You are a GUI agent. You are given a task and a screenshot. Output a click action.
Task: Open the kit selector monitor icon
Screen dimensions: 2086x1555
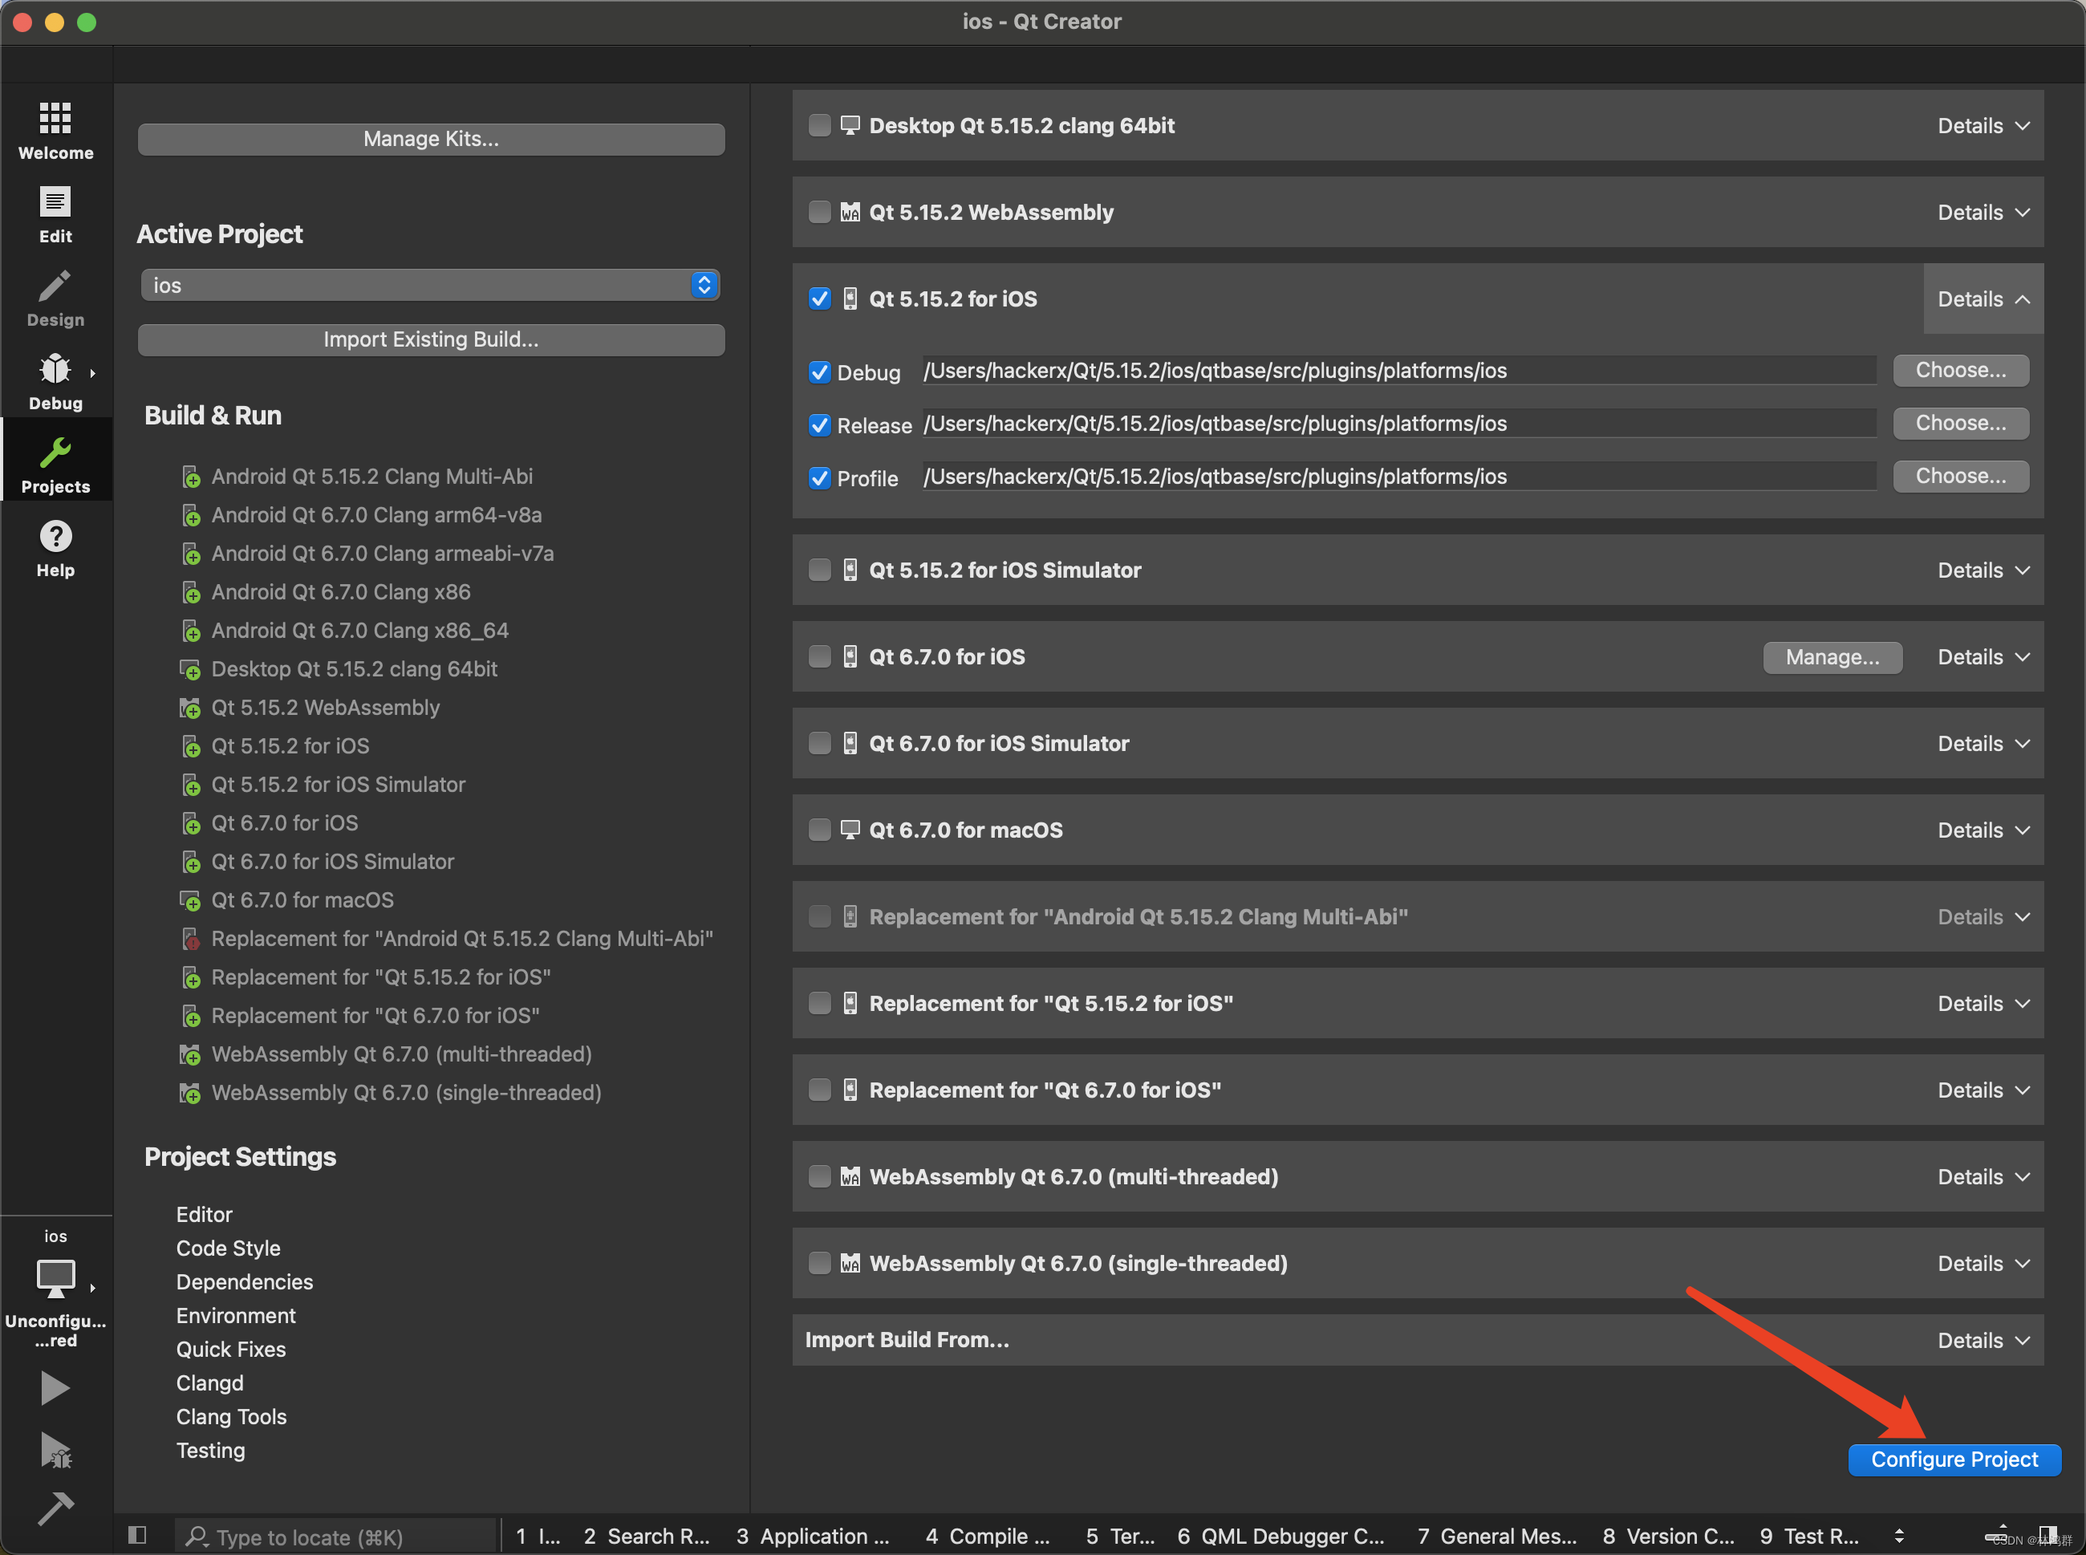(x=55, y=1278)
